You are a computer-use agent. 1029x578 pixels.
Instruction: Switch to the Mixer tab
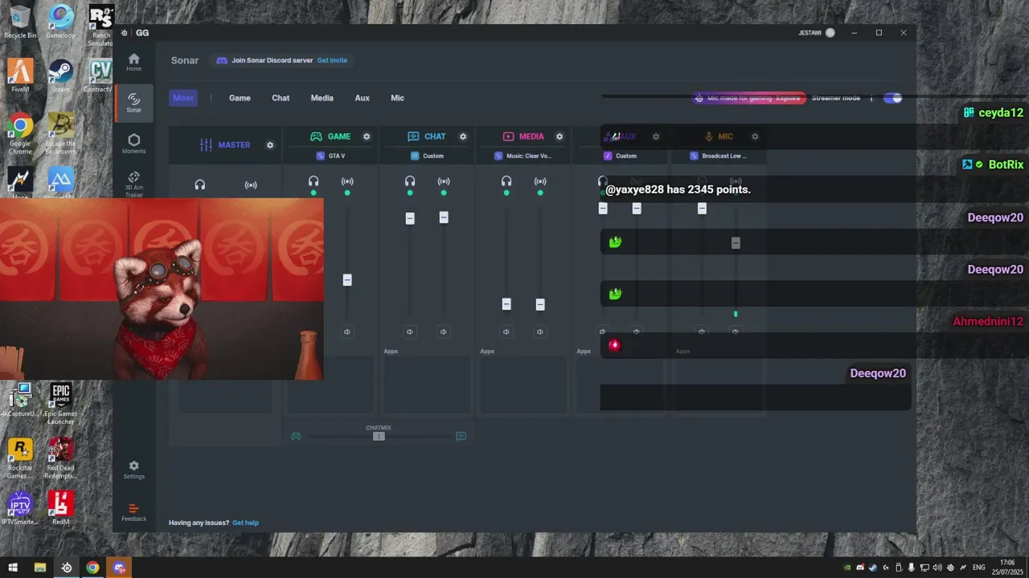click(x=183, y=98)
